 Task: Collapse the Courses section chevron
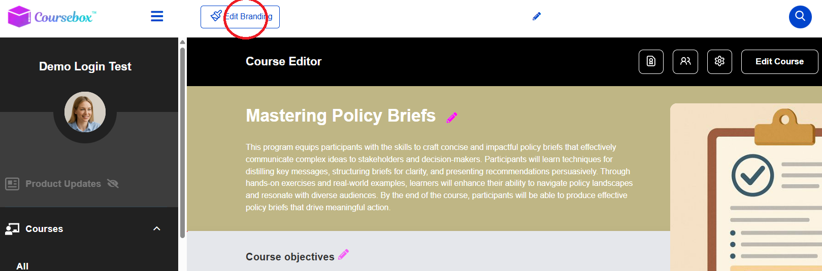coord(157,229)
